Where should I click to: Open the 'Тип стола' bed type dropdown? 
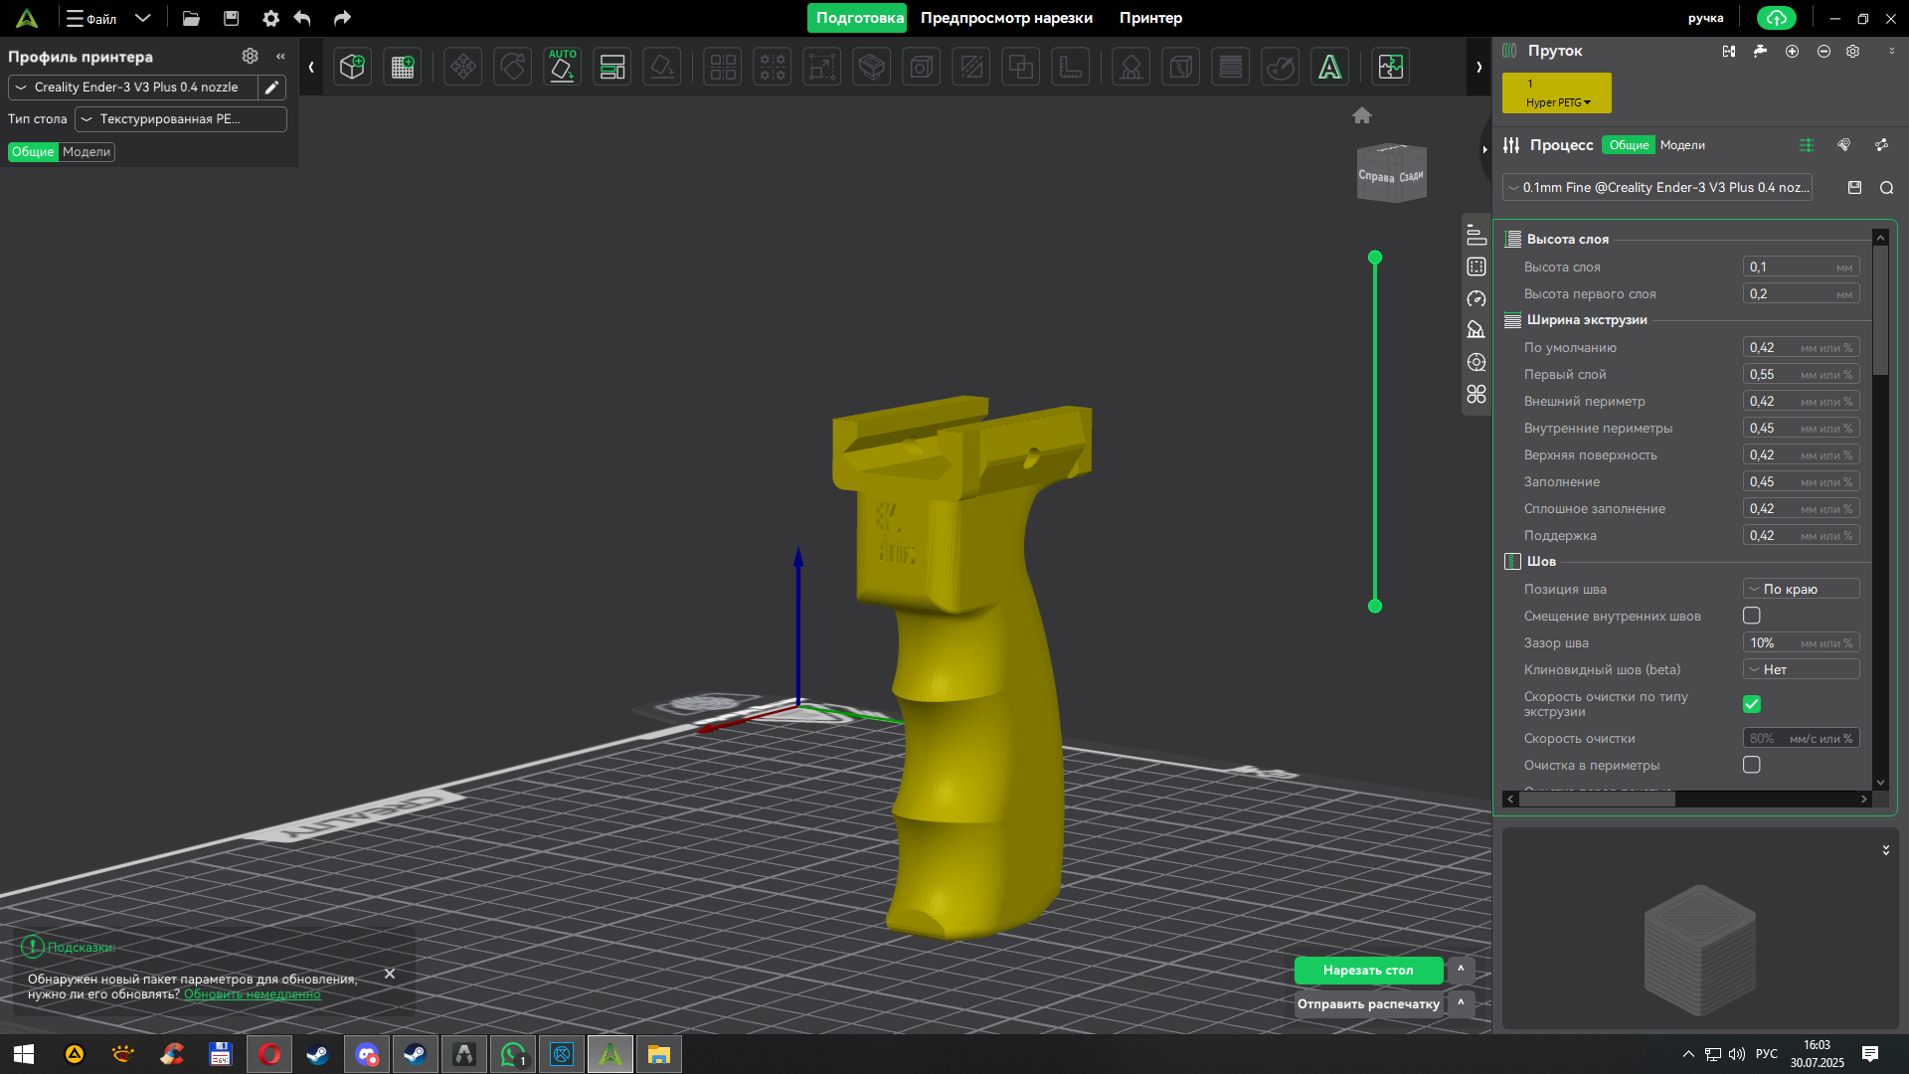coord(181,119)
